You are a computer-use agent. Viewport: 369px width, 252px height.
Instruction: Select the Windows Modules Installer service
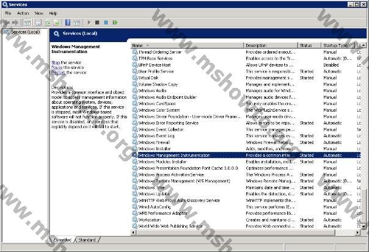[246, 162]
